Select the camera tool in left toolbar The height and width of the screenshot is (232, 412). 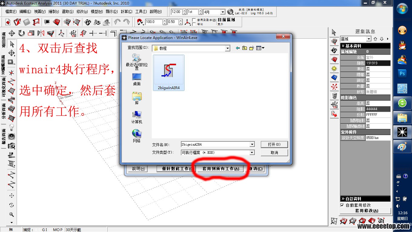[x=12, y=146]
